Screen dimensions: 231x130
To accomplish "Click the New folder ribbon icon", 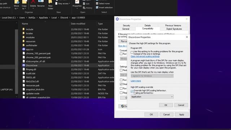I will pos(51,5).
